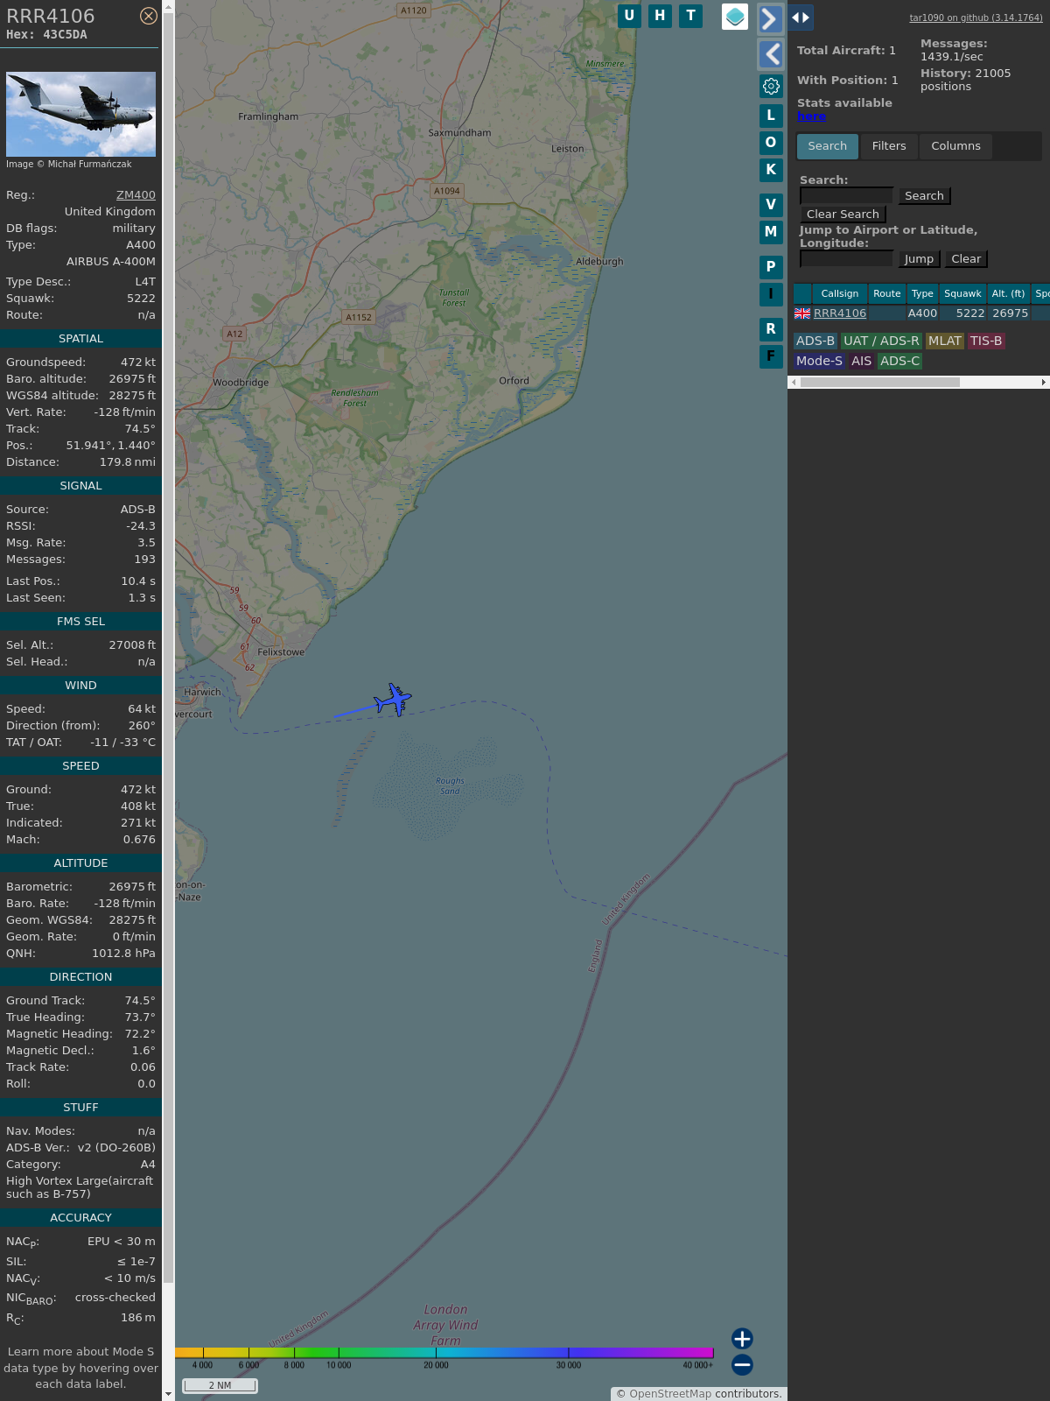The width and height of the screenshot is (1050, 1401).
Task: Toggle the K map button
Action: (x=771, y=170)
